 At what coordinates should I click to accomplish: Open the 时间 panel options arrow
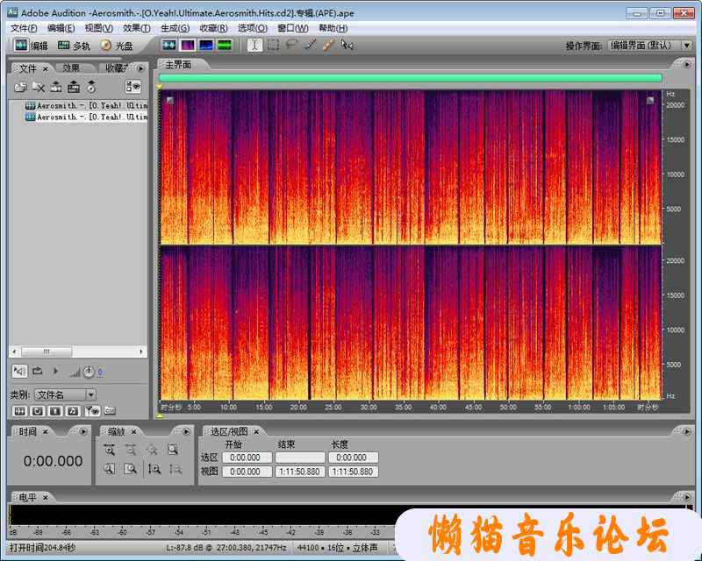point(83,432)
